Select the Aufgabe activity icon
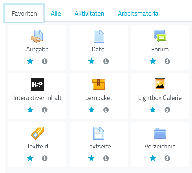The width and height of the screenshot is (192, 173). (37, 36)
